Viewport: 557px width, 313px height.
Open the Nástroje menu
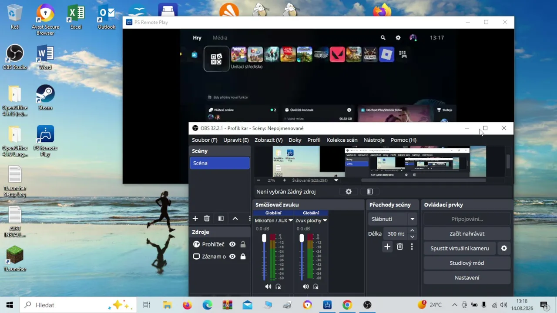pos(374,140)
